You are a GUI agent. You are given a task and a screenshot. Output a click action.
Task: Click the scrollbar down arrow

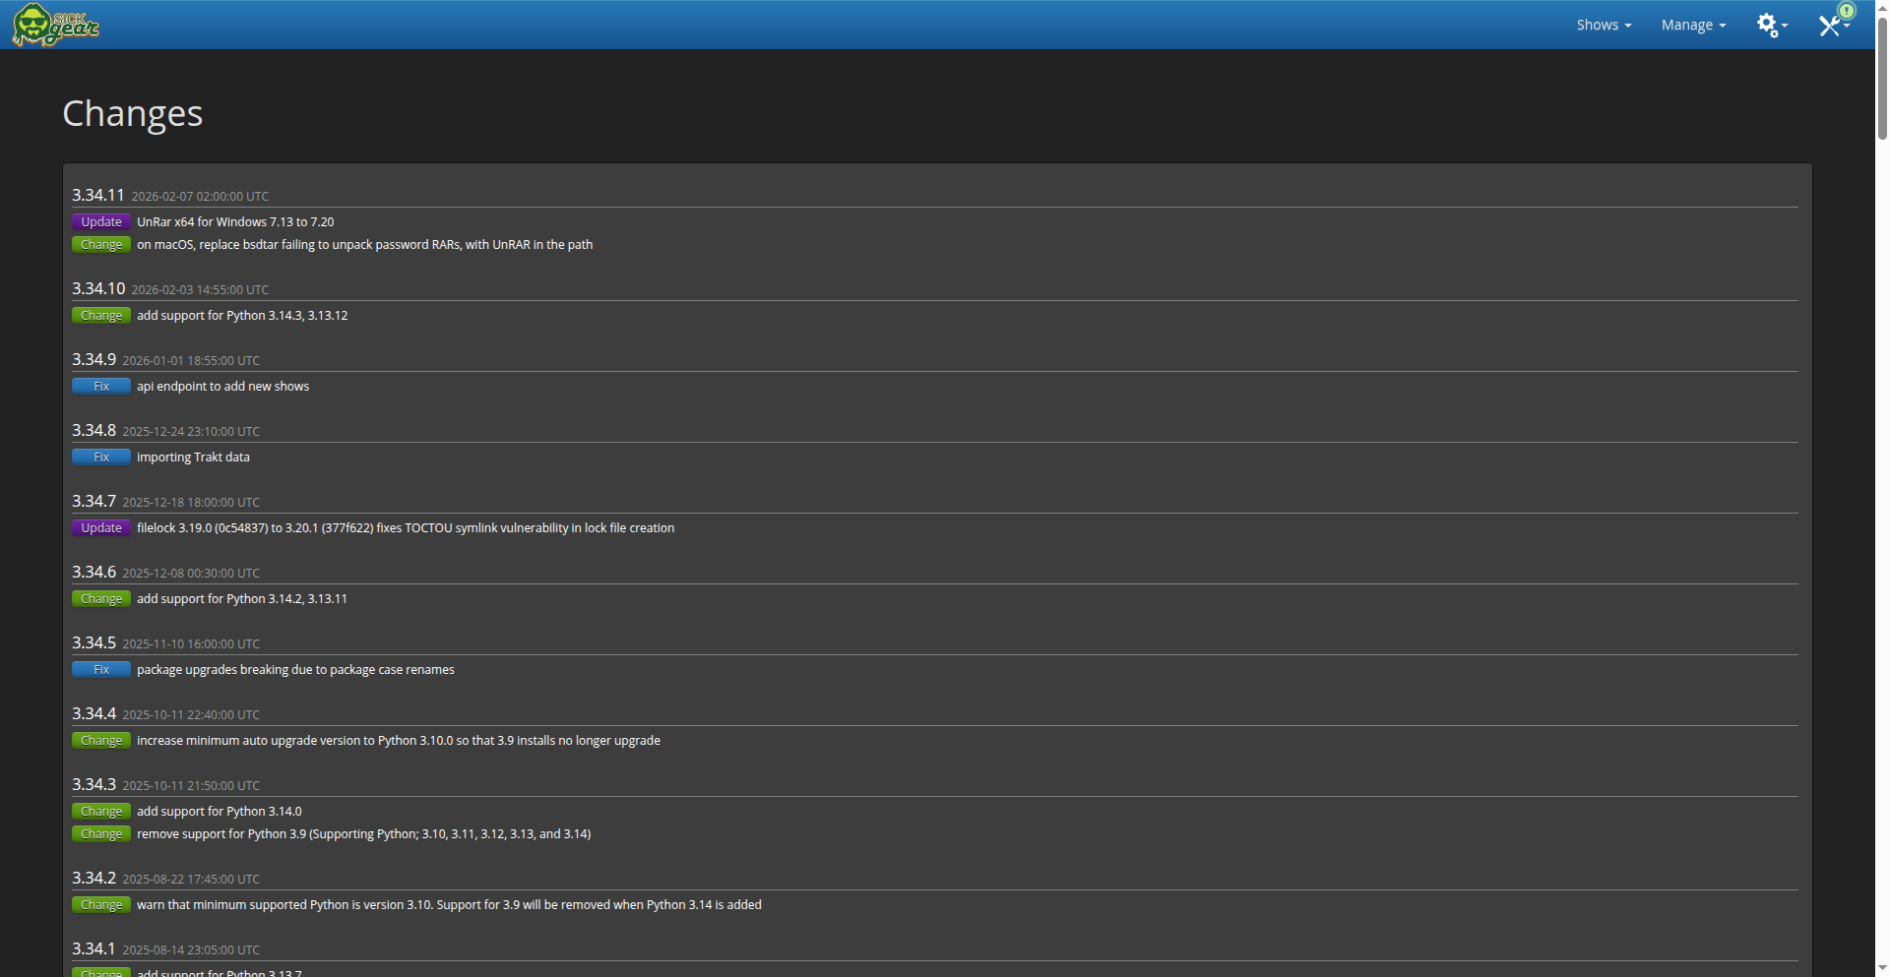click(1882, 970)
